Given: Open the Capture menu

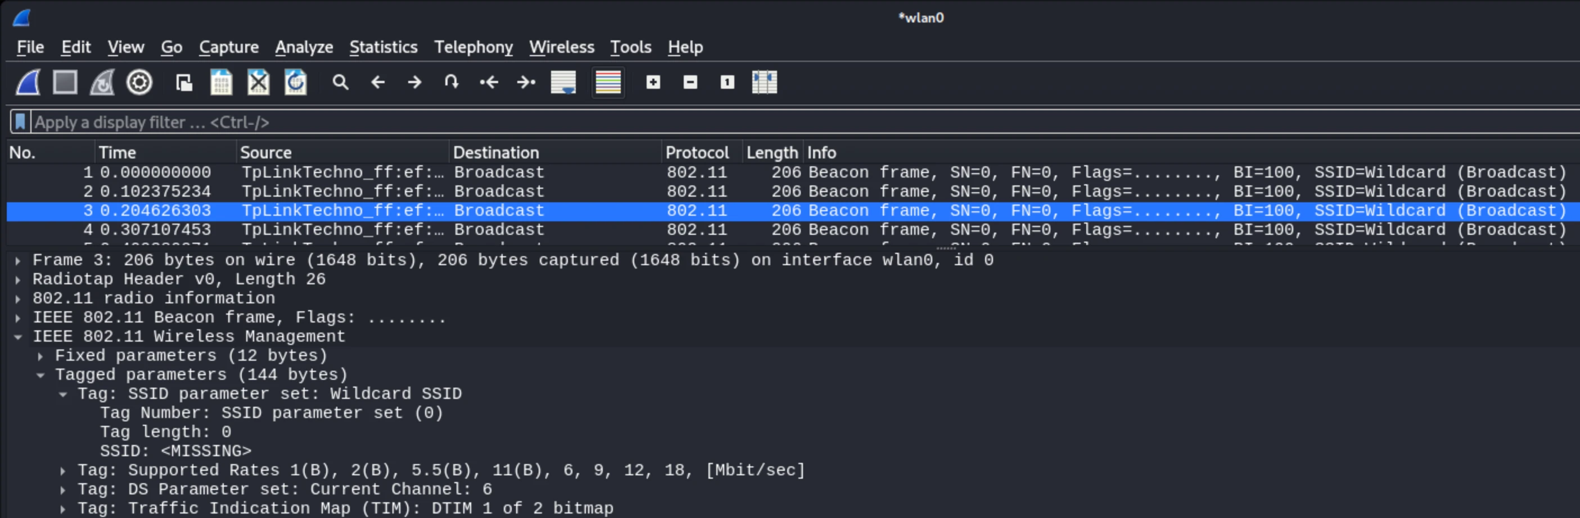Looking at the screenshot, I should pyautogui.click(x=229, y=47).
